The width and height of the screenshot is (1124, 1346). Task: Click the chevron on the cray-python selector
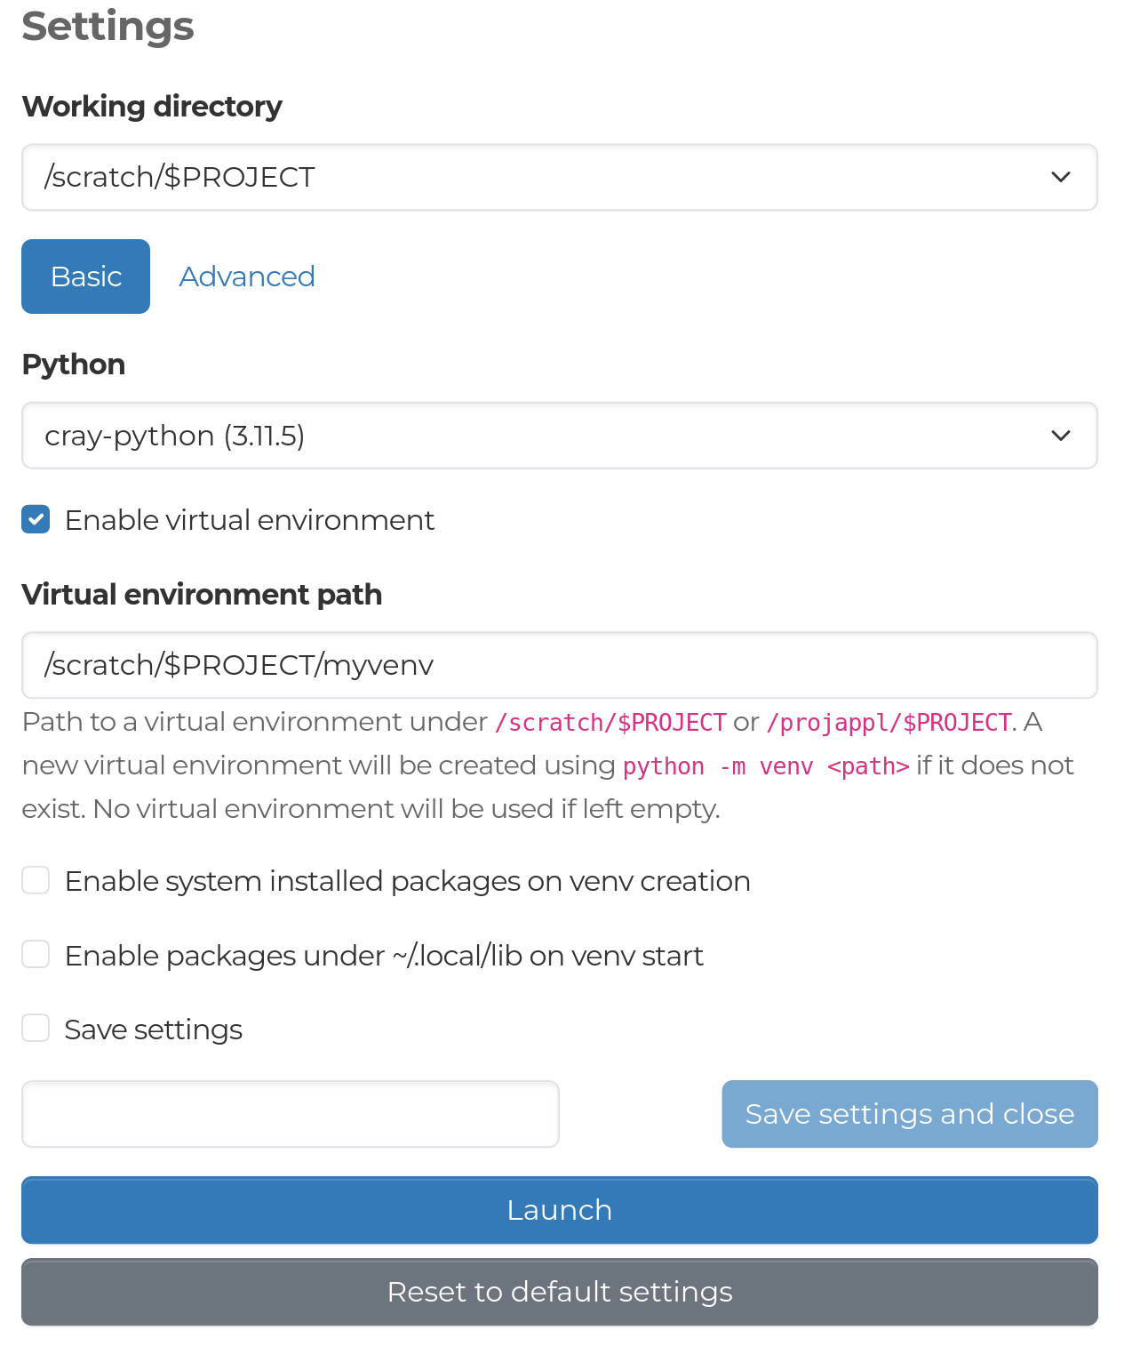pyautogui.click(x=1059, y=435)
